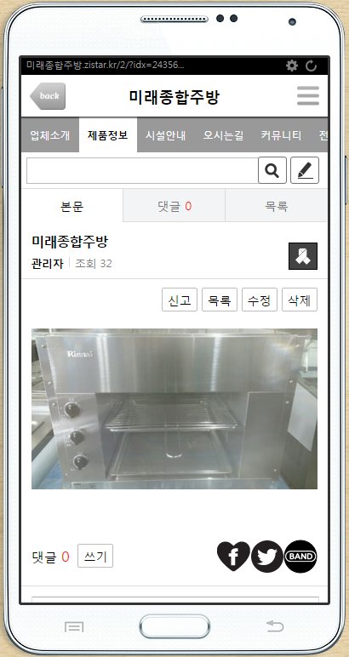349x657 pixels.
Task: Switch to the 목록 tab
Action: click(277, 205)
